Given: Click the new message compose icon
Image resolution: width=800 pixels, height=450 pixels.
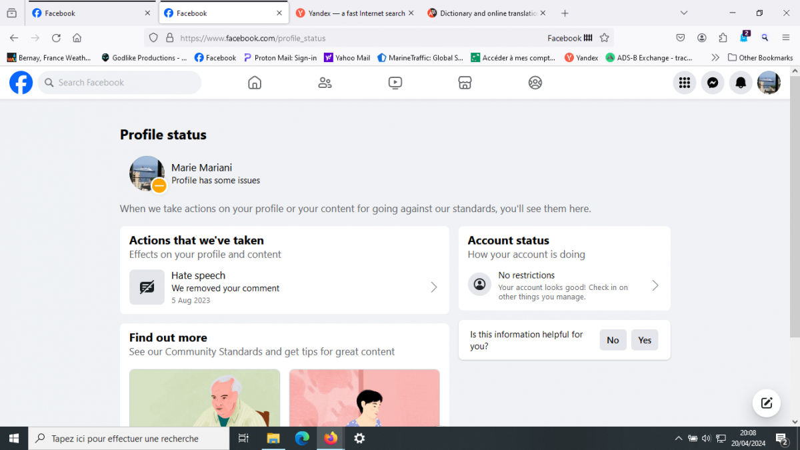Looking at the screenshot, I should 767,403.
